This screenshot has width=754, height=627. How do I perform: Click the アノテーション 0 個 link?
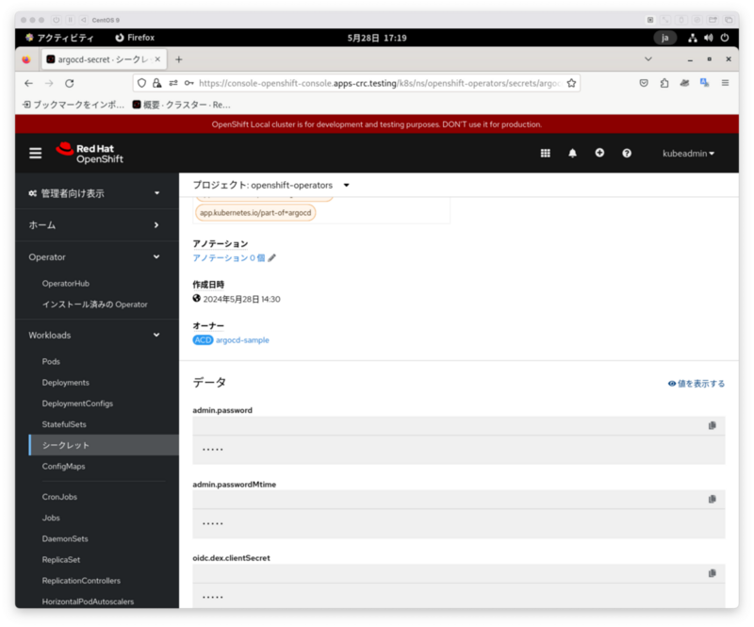229,258
